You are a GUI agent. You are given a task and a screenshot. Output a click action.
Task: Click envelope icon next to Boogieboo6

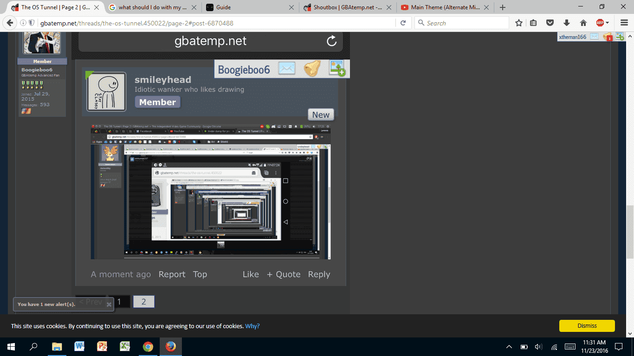287,69
